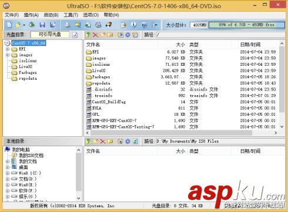Click the Open file folder icon
288x212 pixels.
tap(18, 25)
